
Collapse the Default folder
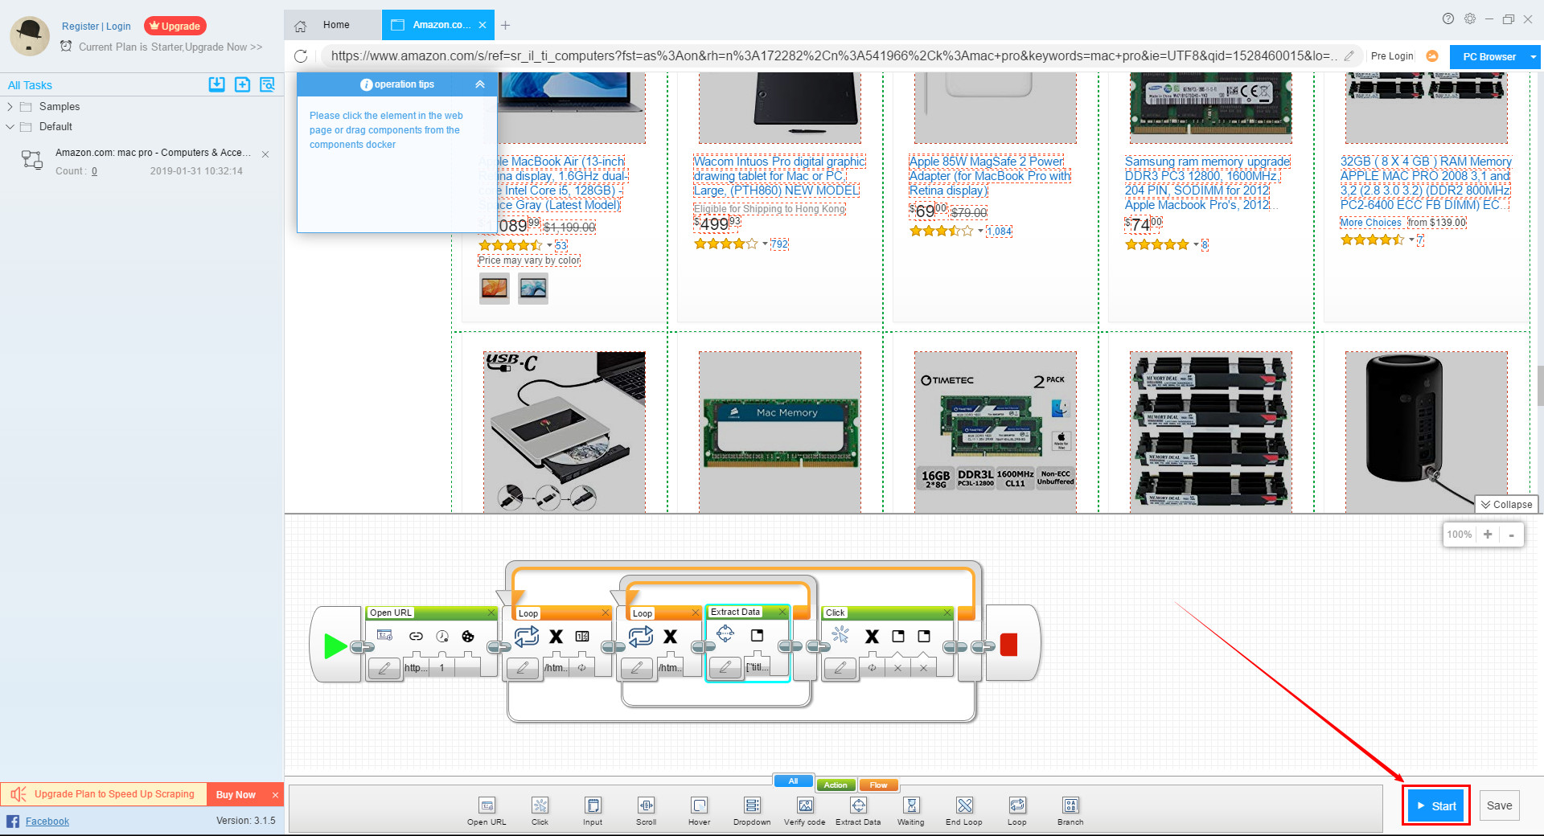point(10,126)
